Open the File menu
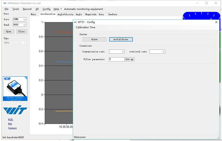 6,9
